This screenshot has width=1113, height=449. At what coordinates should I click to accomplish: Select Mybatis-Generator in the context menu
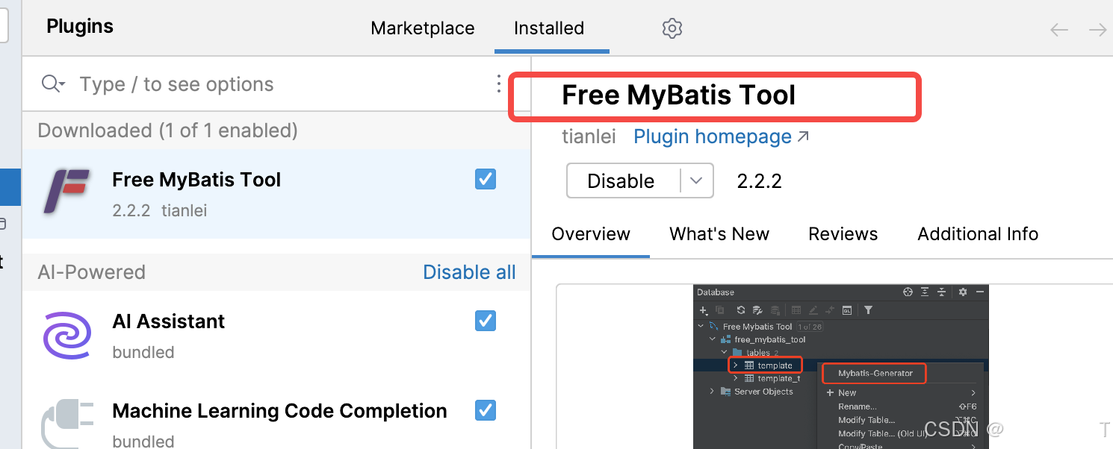[874, 373]
